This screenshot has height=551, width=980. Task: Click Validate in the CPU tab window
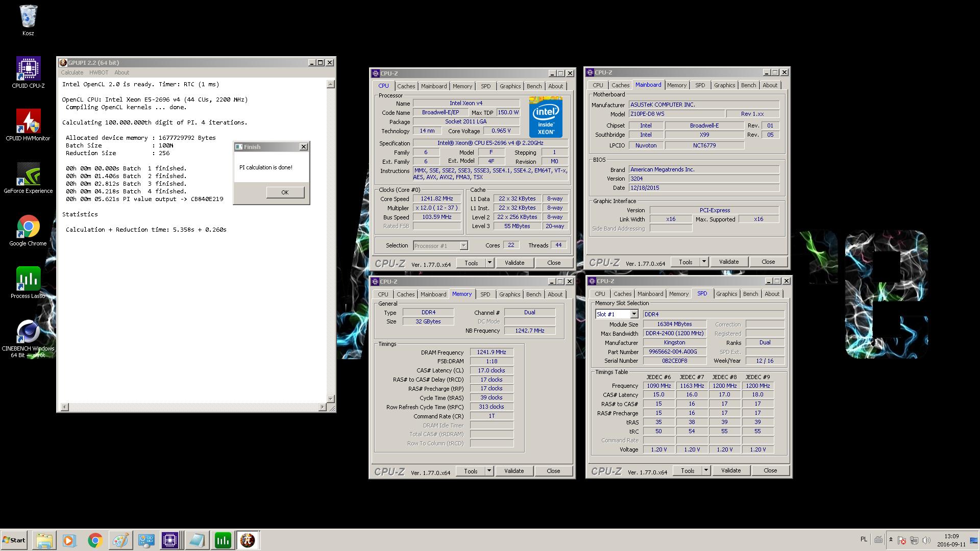point(514,263)
